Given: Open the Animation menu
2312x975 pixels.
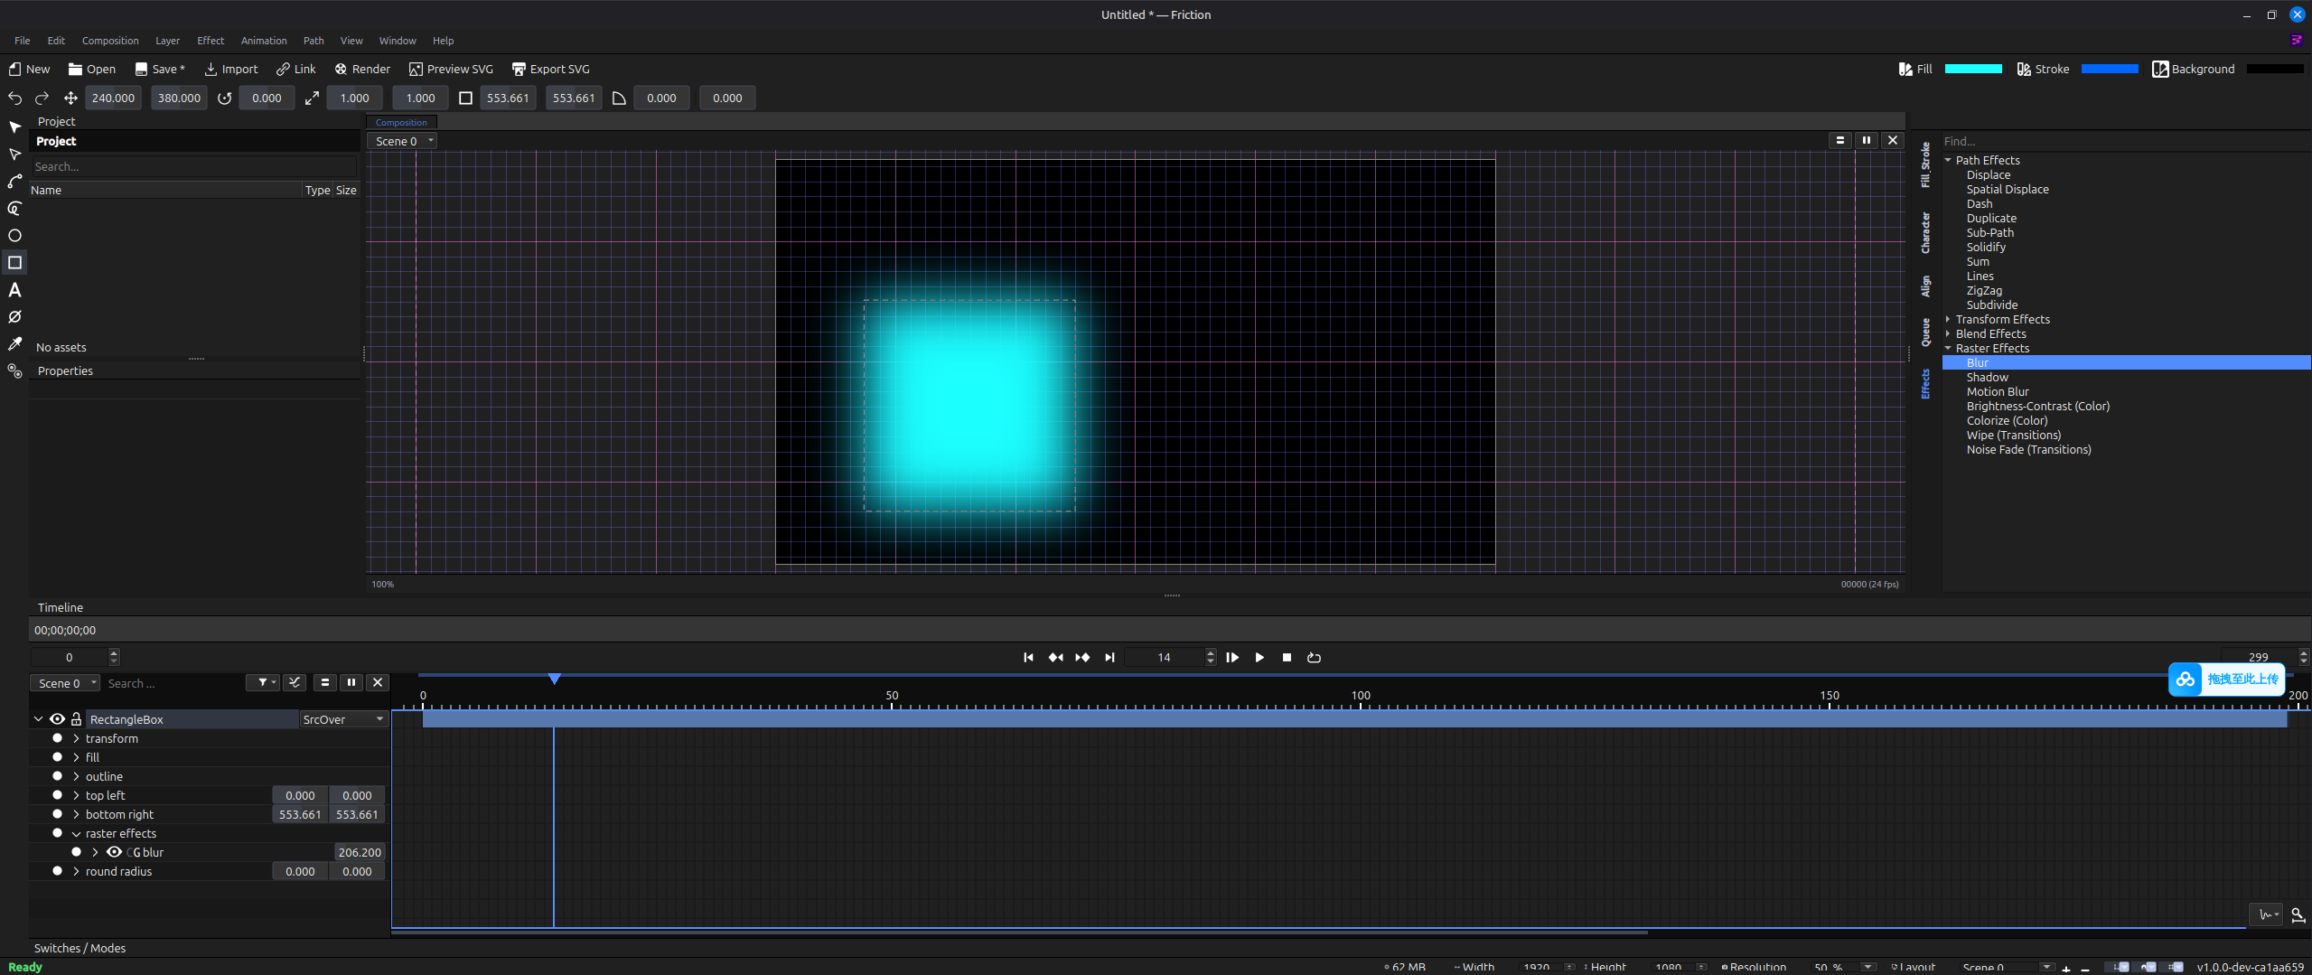Looking at the screenshot, I should 264,41.
